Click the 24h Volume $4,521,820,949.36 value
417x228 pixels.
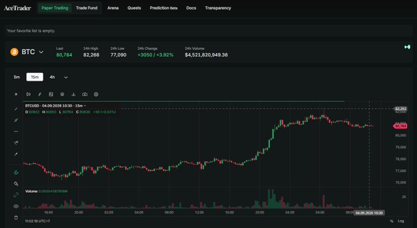pos(207,55)
